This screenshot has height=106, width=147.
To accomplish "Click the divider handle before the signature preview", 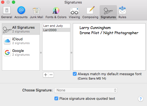I will pyautogui.click(x=71, y=53).
